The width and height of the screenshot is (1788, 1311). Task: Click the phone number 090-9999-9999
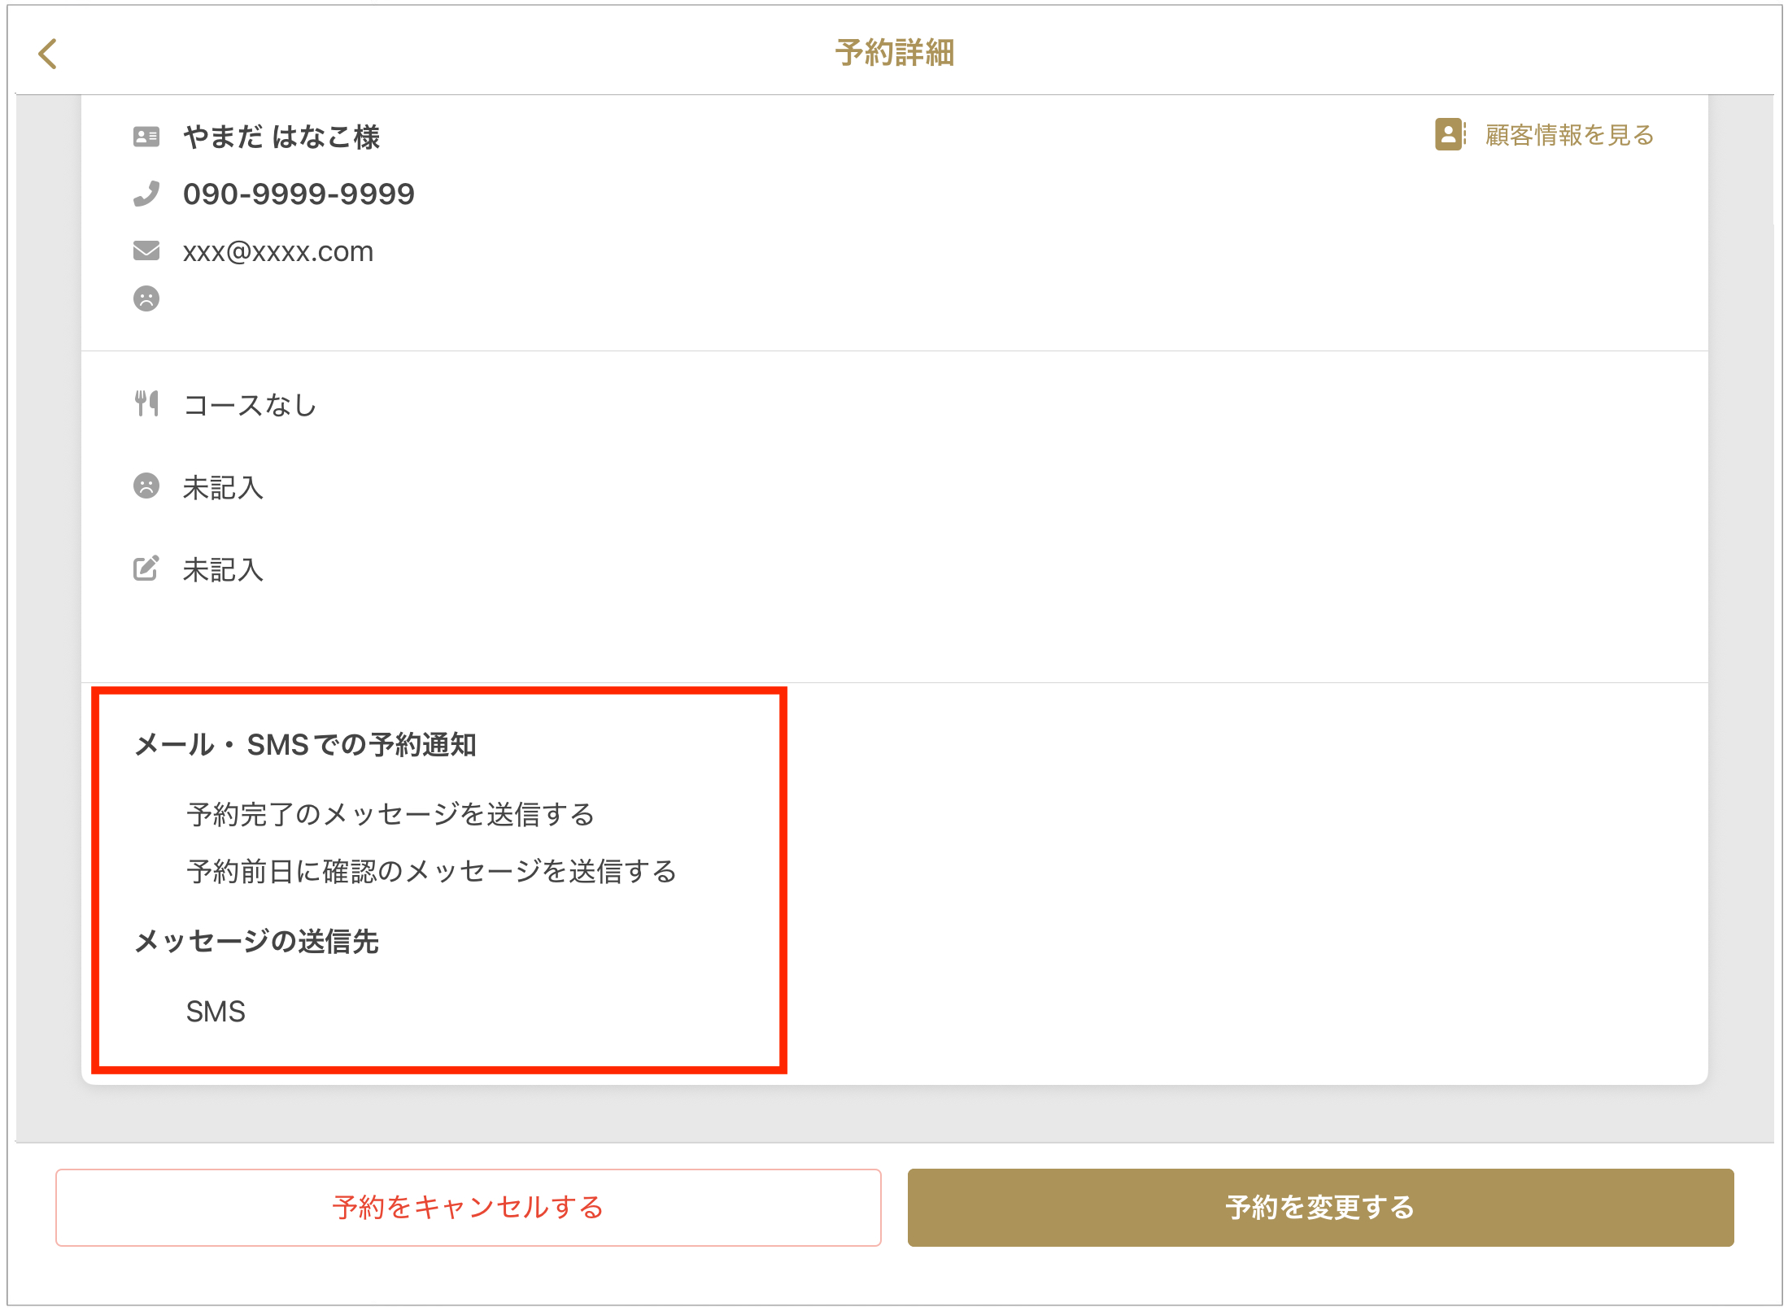point(299,194)
